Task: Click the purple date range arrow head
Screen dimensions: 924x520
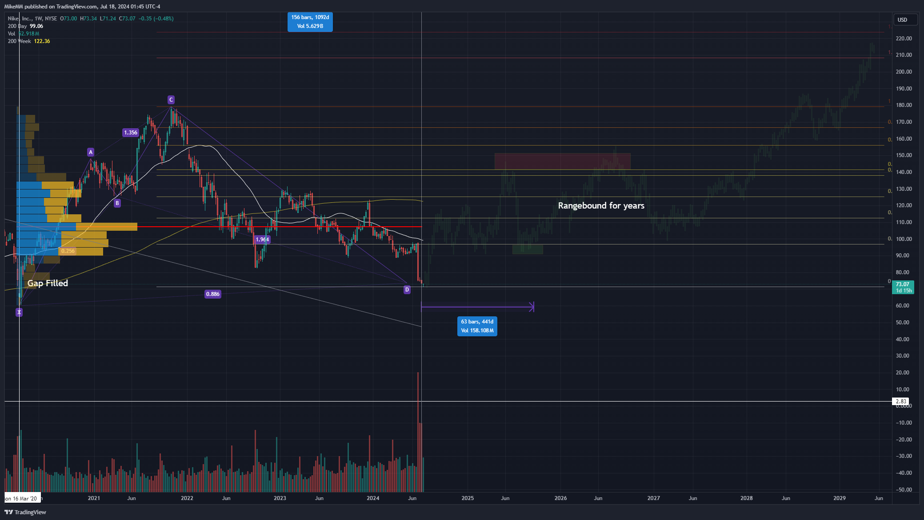Action: (532, 306)
